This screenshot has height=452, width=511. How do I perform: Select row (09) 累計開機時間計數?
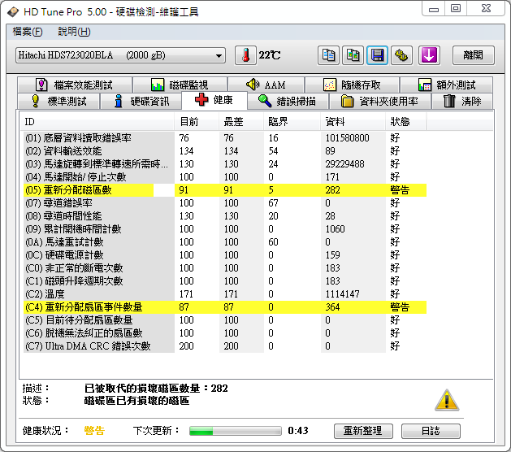pos(225,229)
